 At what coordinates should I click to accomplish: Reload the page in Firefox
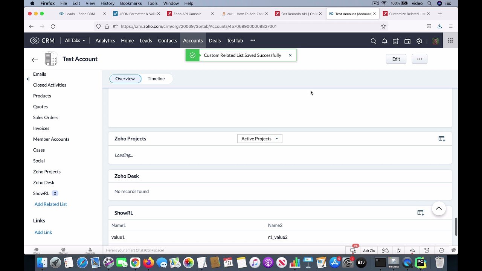53,26
